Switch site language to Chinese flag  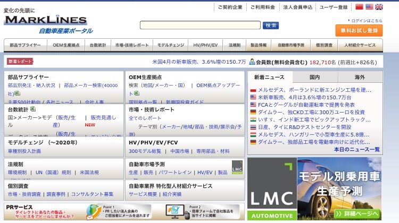359,7
